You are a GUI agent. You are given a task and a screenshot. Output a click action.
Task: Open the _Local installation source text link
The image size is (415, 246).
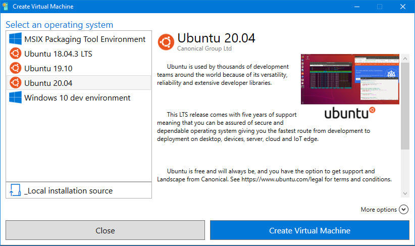click(68, 190)
